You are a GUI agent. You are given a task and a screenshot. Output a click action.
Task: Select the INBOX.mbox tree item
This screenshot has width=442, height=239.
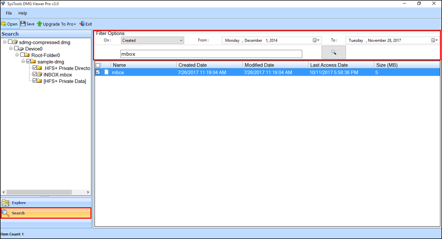(x=58, y=75)
